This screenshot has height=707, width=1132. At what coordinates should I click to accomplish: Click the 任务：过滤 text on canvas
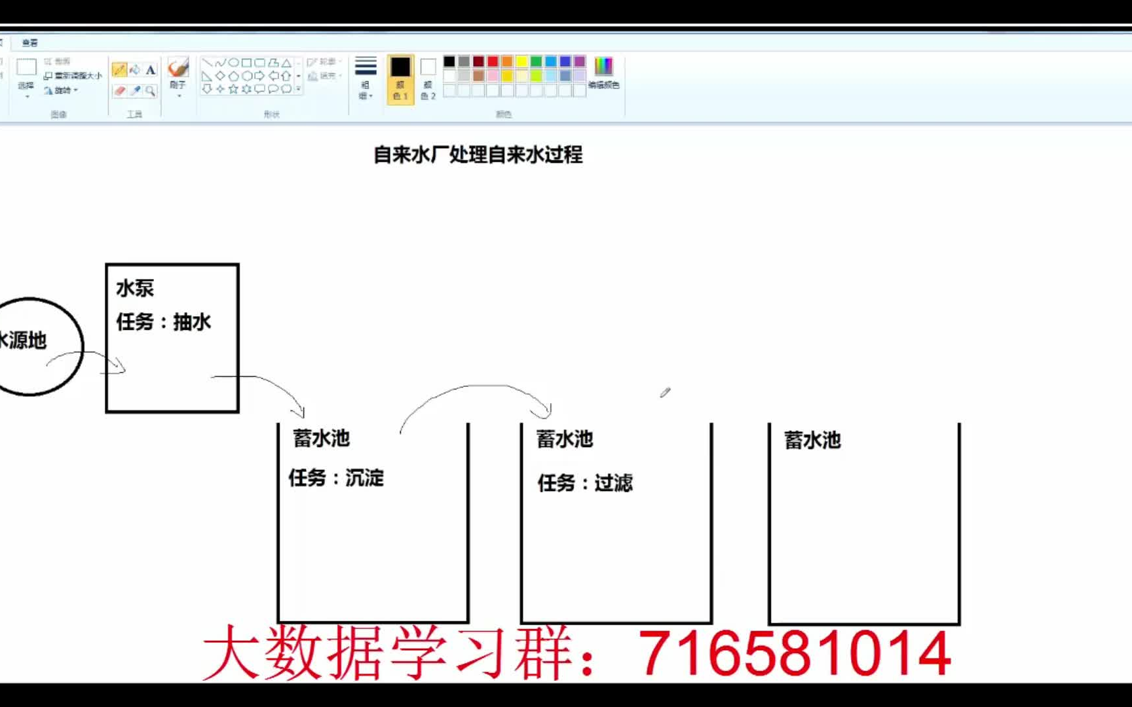pos(585,483)
